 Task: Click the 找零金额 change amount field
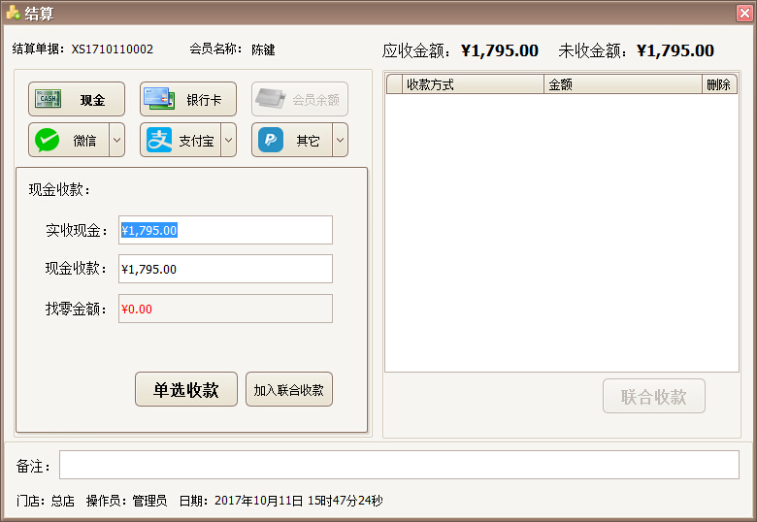coord(225,309)
